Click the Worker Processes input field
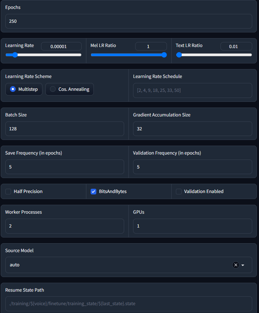 [x=65, y=226]
